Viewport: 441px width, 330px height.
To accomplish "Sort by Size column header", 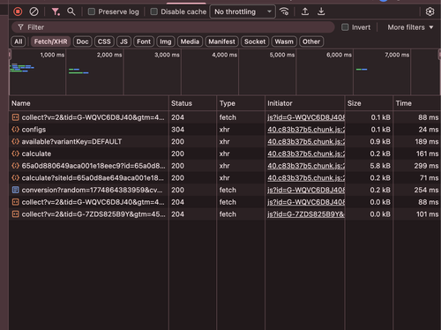I will [x=369, y=103].
